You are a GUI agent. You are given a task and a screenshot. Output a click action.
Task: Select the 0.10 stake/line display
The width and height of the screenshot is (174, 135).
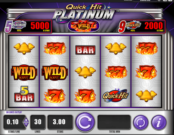pyautogui.click(x=13, y=122)
